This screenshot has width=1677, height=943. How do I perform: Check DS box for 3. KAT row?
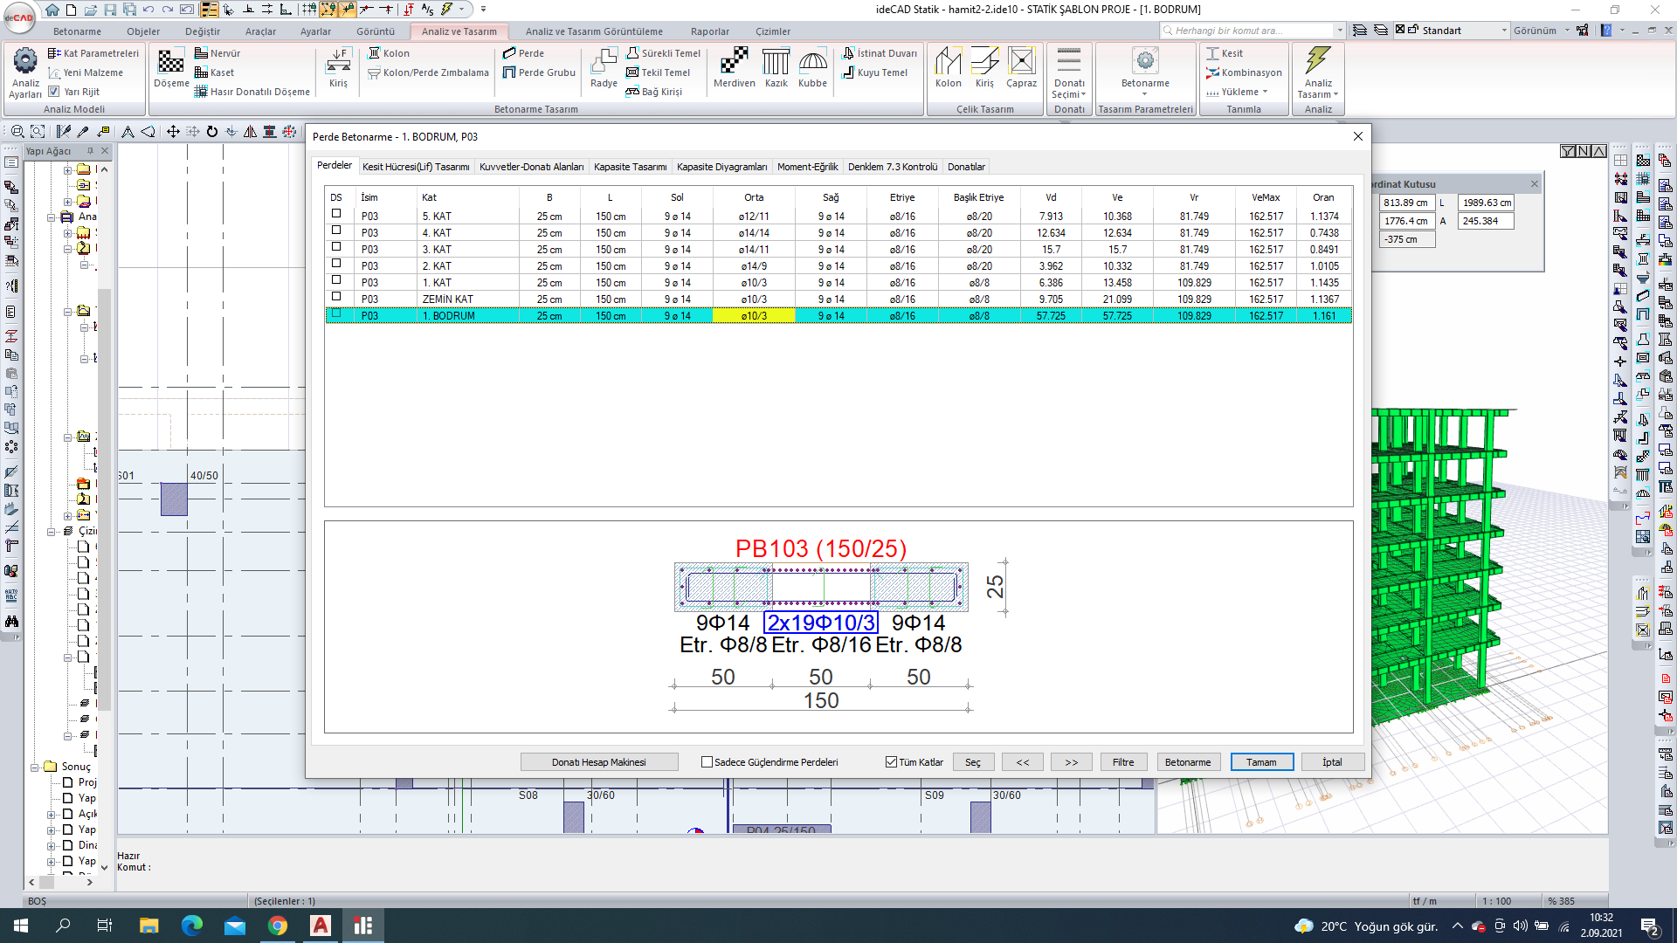pos(336,247)
